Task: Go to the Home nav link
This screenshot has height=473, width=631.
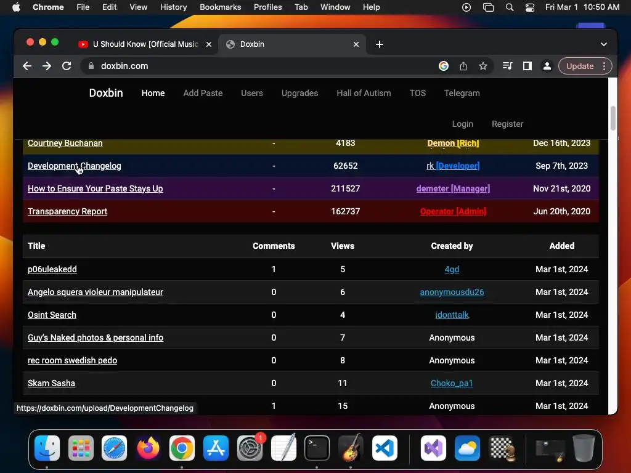Action: (153, 93)
